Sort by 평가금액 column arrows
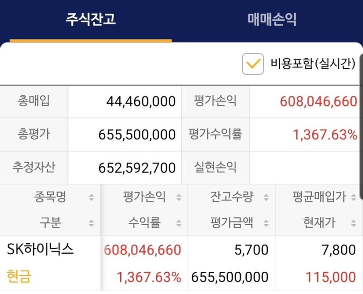This screenshot has height=294, width=363. point(266,223)
